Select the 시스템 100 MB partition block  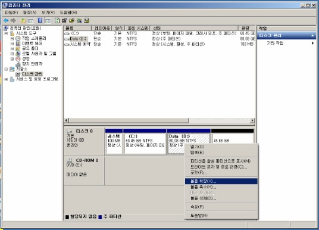tap(114, 142)
